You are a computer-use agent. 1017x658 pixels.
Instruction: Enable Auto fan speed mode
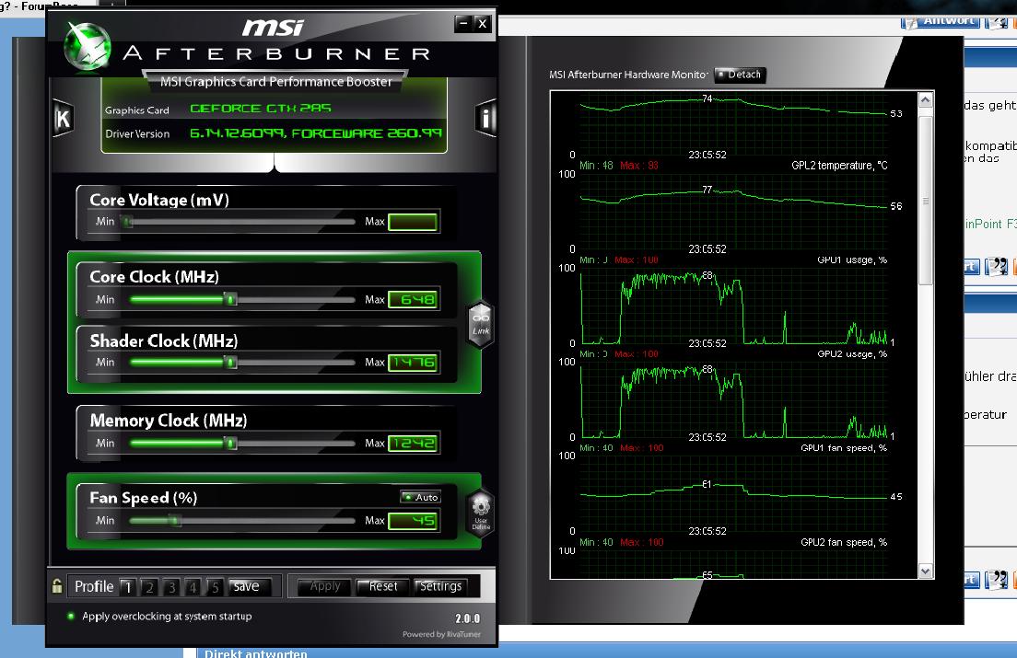[x=420, y=497]
